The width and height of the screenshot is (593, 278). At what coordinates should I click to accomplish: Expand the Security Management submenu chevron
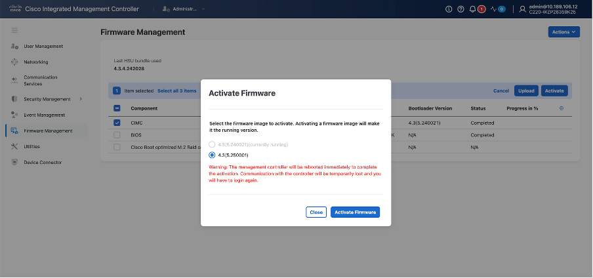(x=81, y=99)
